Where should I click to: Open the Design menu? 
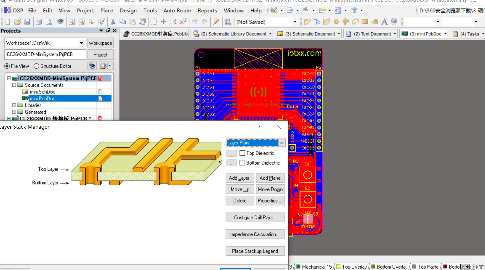click(x=128, y=11)
